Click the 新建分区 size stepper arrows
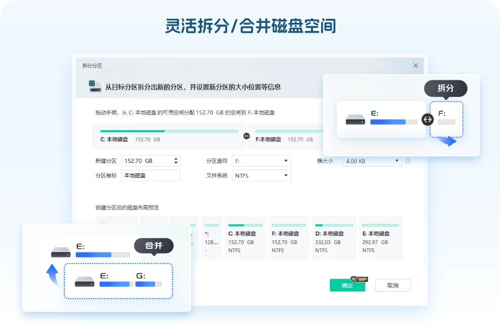This screenshot has height=325, width=500. 176,161
